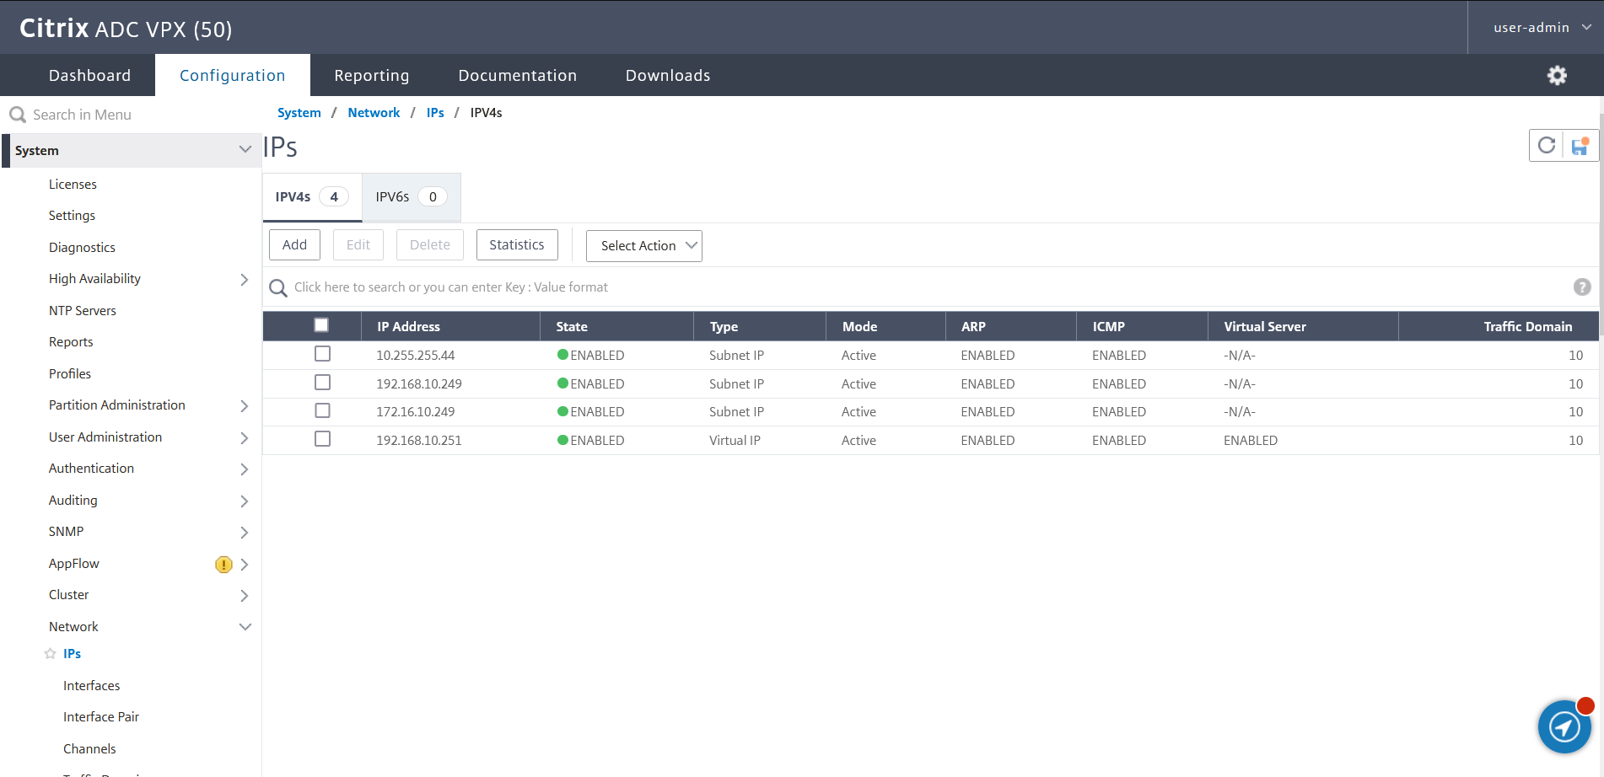
Task: Click the blue navigation/feedback icon bottom right
Action: (1564, 726)
